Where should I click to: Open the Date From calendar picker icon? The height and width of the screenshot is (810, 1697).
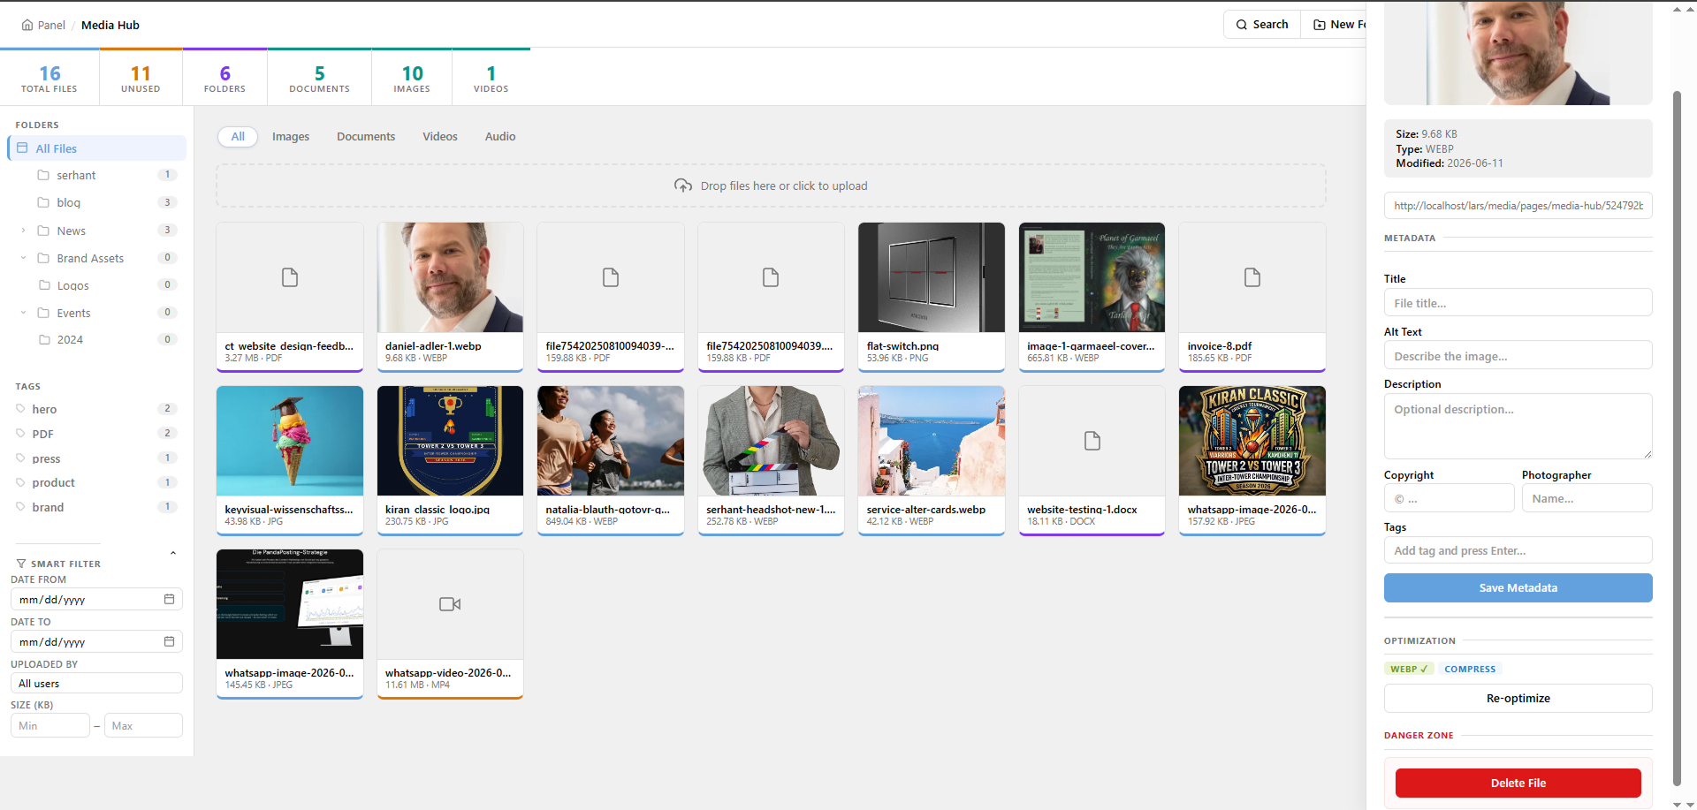[x=169, y=599]
